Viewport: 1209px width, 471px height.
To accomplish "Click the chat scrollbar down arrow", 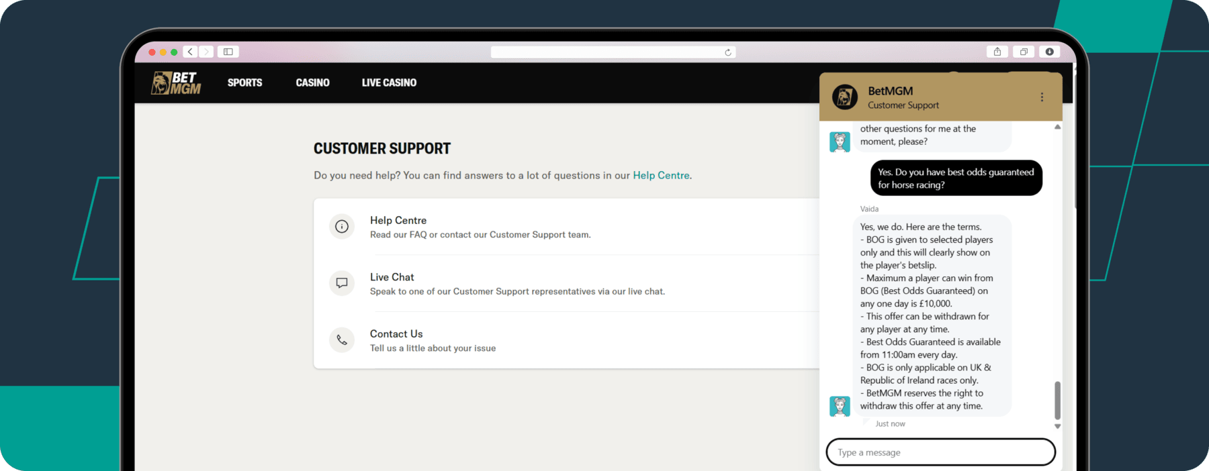I will [x=1057, y=426].
